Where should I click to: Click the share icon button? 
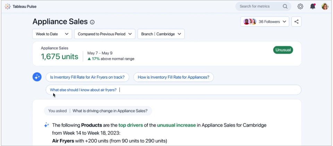pyautogui.click(x=297, y=22)
